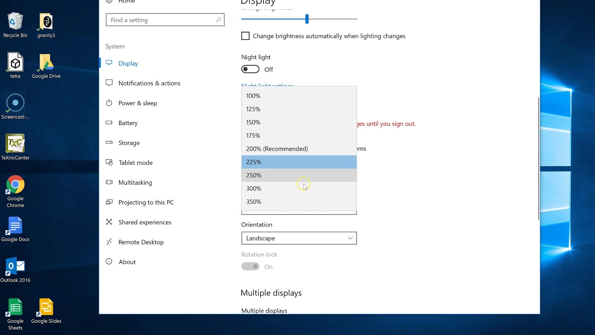
Task: Click the Multitasking sidebar icon
Action: coord(109,182)
